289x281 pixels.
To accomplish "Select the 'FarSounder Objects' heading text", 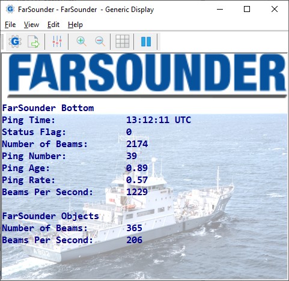I will click(x=50, y=216).
